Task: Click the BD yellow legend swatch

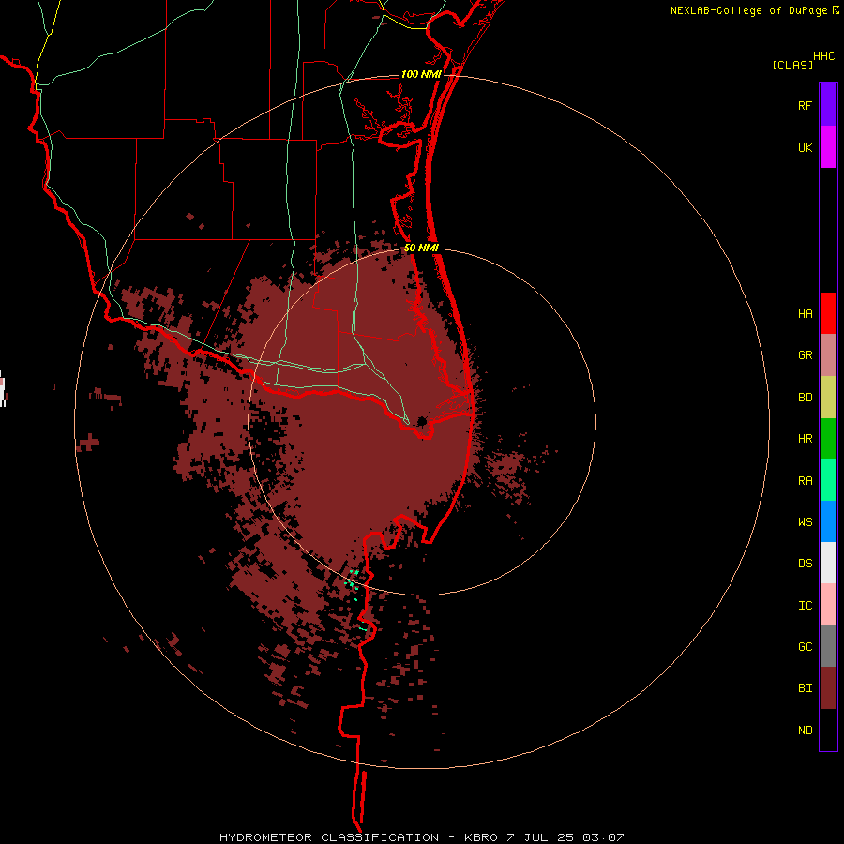Action: click(x=828, y=397)
